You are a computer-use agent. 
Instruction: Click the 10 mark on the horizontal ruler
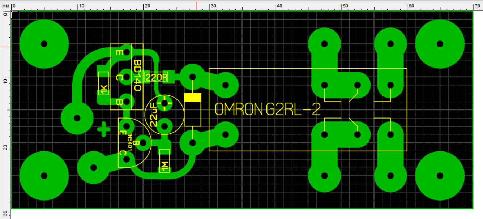[82, 6]
